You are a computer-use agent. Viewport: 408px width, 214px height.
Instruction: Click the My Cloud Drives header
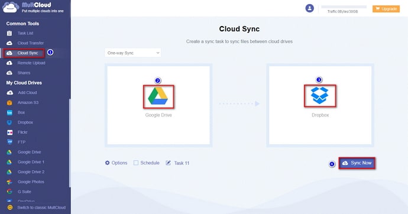[24, 83]
